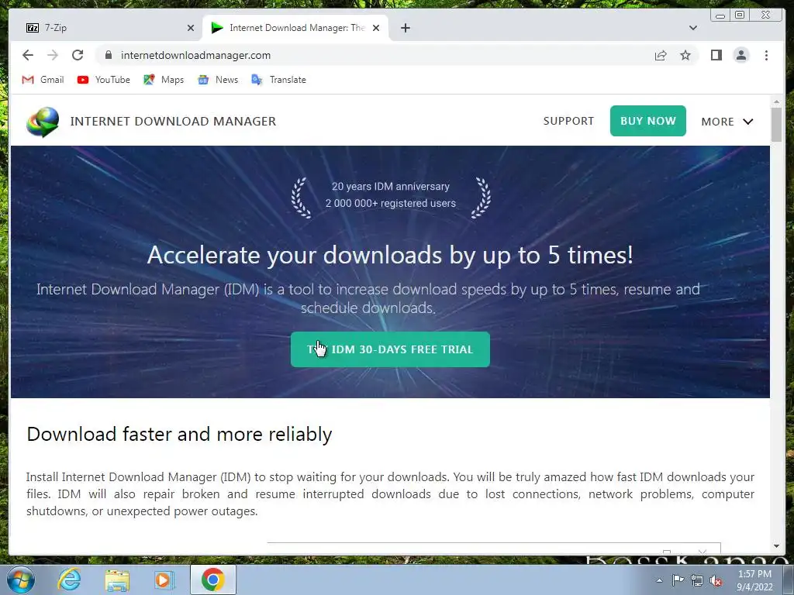Viewport: 794px width, 595px height.
Task: Open the clock showing 1:57 PM
Action: click(754, 580)
